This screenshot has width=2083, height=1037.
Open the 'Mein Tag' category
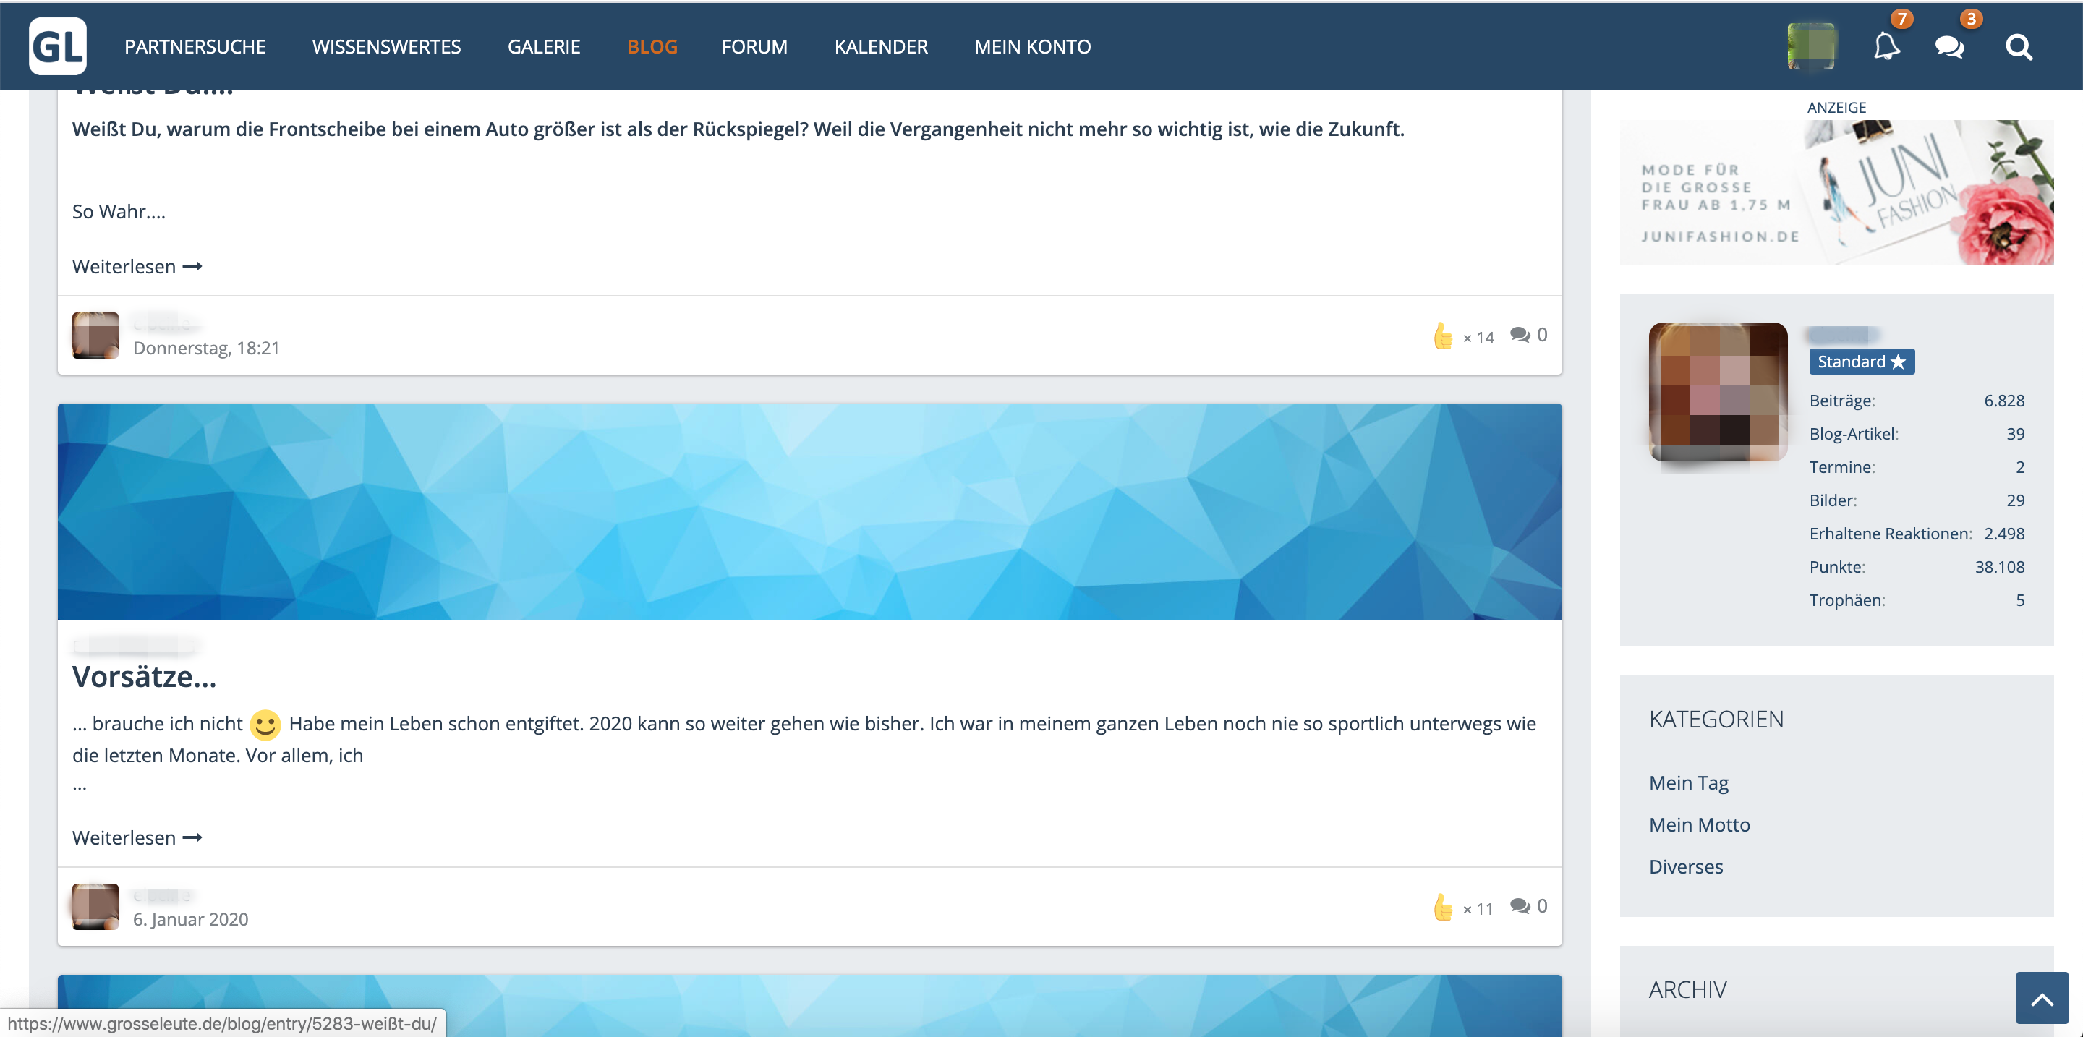(x=1688, y=783)
